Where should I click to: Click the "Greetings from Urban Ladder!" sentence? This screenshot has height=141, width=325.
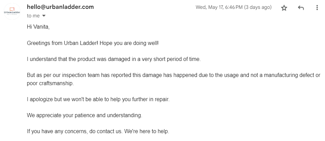pos(62,43)
